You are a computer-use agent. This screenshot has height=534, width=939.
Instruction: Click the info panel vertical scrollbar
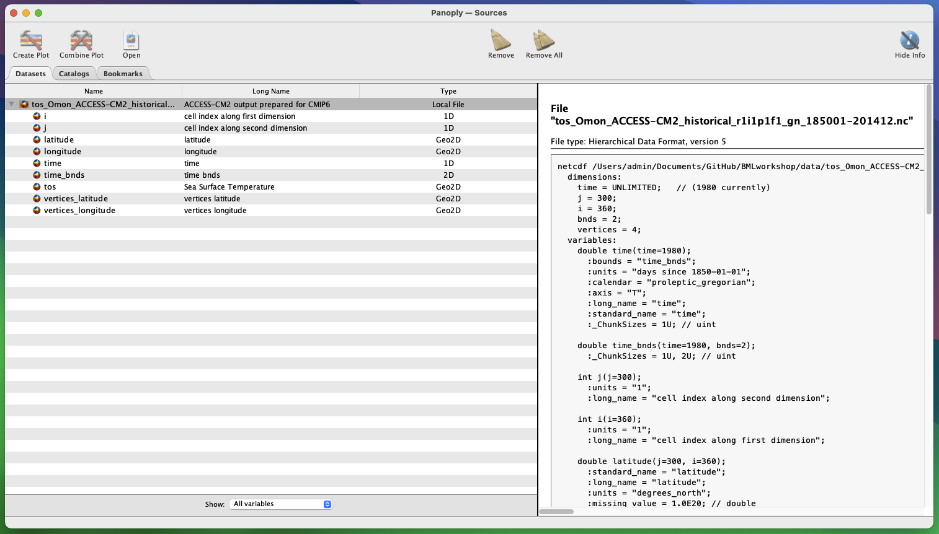pyautogui.click(x=928, y=150)
